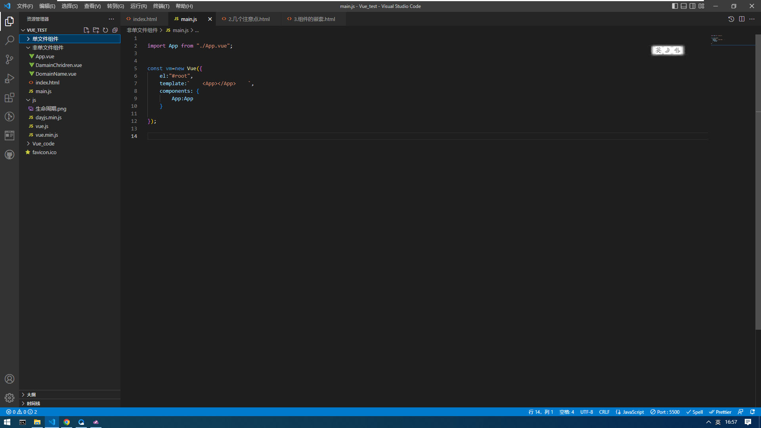
Task: Change indentation setting 空格: 4
Action: tap(567, 412)
